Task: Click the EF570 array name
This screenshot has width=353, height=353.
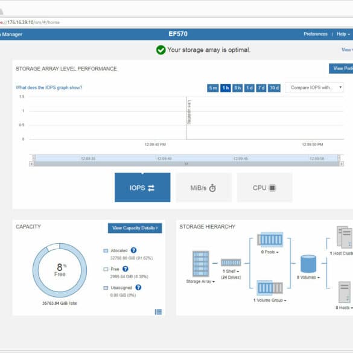Action: [x=178, y=34]
